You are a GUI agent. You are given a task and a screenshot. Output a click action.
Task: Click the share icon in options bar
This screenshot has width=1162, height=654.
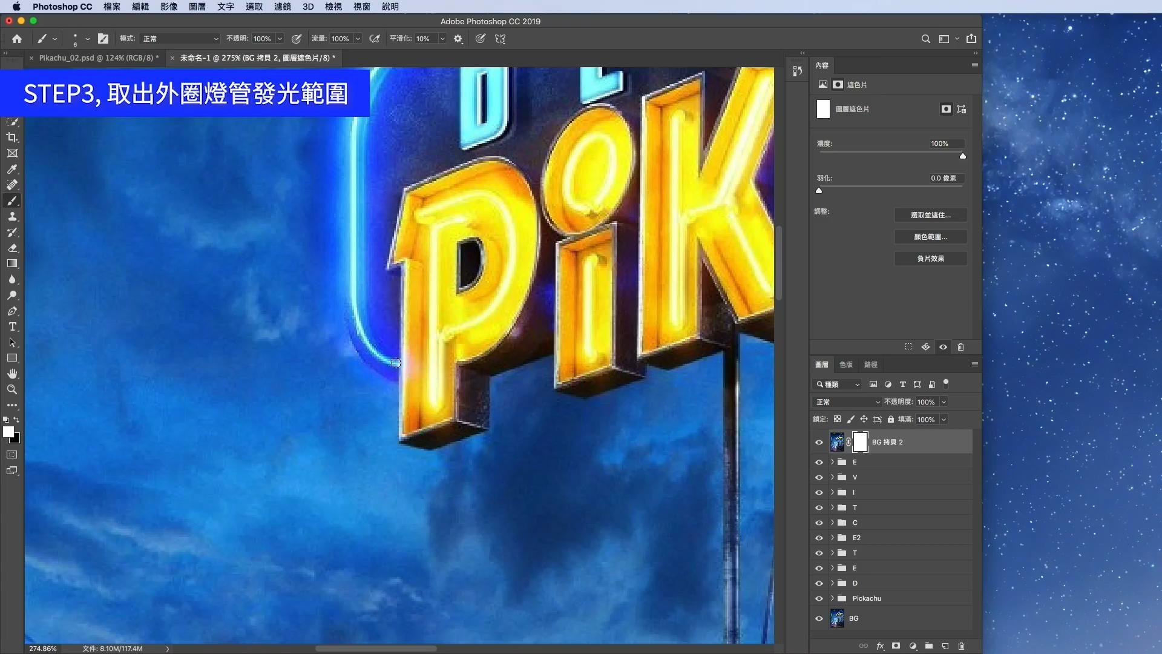click(971, 38)
